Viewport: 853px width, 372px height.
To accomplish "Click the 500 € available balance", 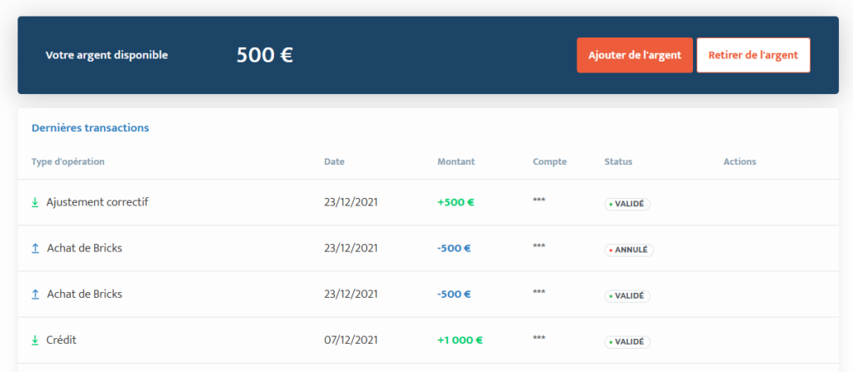I will point(265,55).
